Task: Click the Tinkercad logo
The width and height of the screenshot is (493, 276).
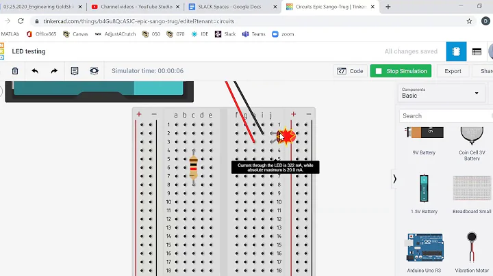Action: pos(2,51)
